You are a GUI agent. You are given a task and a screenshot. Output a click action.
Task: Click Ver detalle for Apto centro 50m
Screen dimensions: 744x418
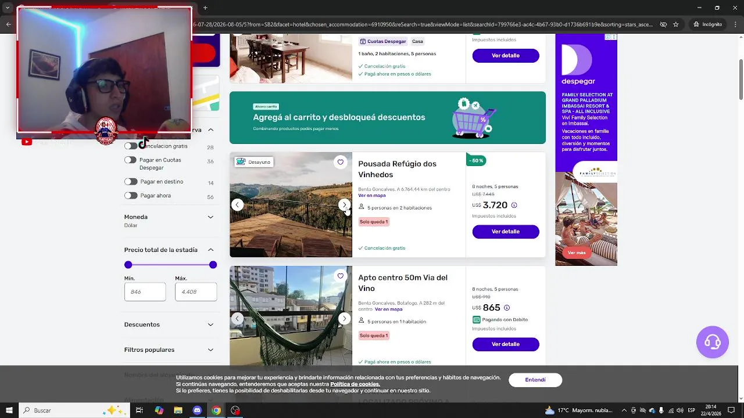coord(506,344)
